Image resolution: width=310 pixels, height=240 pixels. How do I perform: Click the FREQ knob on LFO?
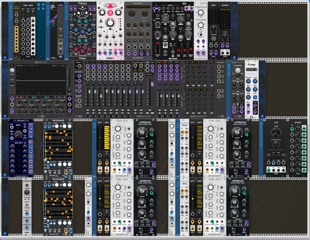(x=276, y=132)
